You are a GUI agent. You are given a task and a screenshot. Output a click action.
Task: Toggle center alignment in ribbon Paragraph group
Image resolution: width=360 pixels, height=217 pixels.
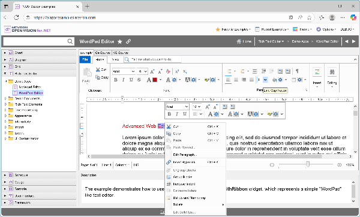(x=236, y=80)
